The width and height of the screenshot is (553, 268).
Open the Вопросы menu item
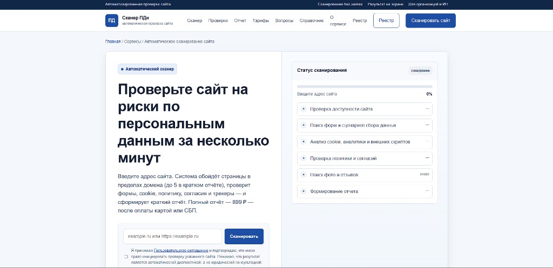[x=284, y=20]
